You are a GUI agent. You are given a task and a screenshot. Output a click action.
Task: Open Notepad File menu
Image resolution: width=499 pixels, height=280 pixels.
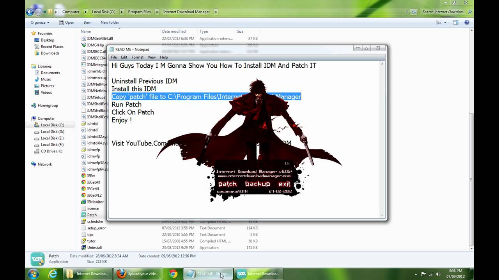[x=114, y=57]
